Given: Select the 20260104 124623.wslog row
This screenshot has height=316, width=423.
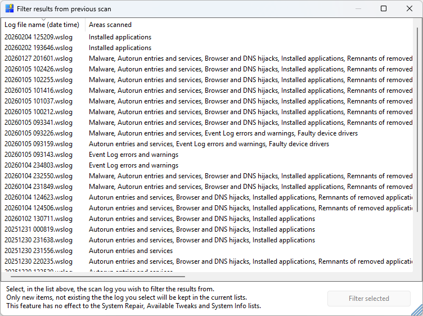Looking at the screenshot, I should click(x=38, y=197).
